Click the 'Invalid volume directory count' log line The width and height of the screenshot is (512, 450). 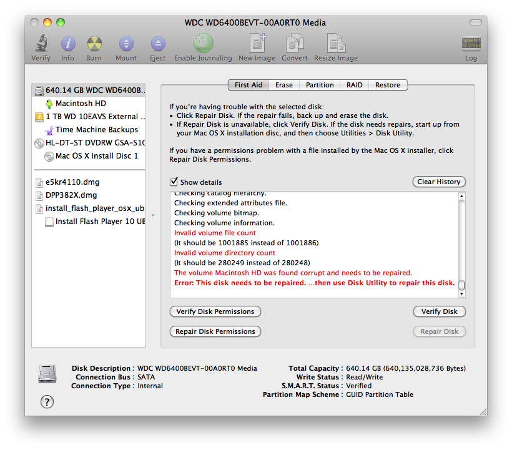point(225,253)
